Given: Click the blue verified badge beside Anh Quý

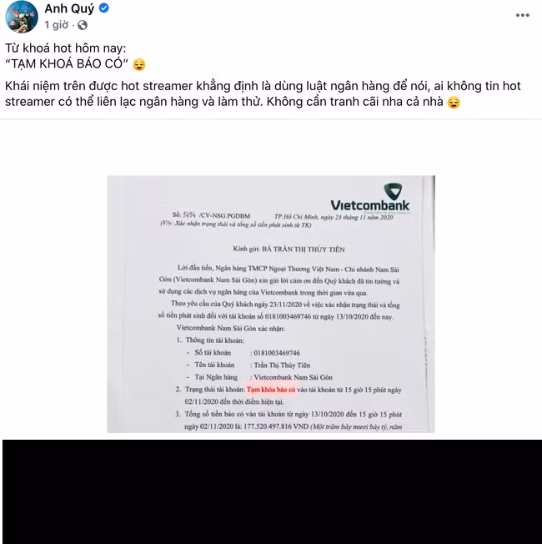Looking at the screenshot, I should (104, 8).
